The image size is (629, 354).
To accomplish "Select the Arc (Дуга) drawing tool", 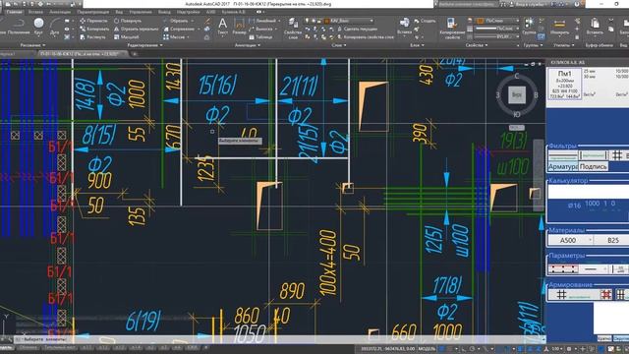I will [55, 27].
